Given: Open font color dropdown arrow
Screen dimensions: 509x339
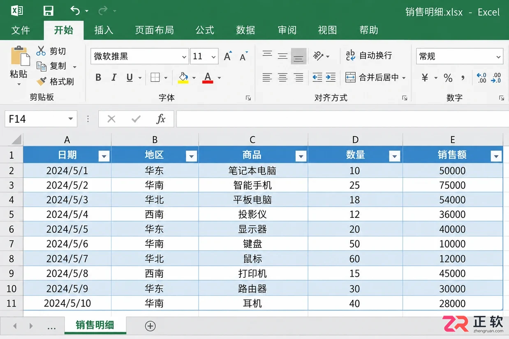Looking at the screenshot, I should click(219, 78).
